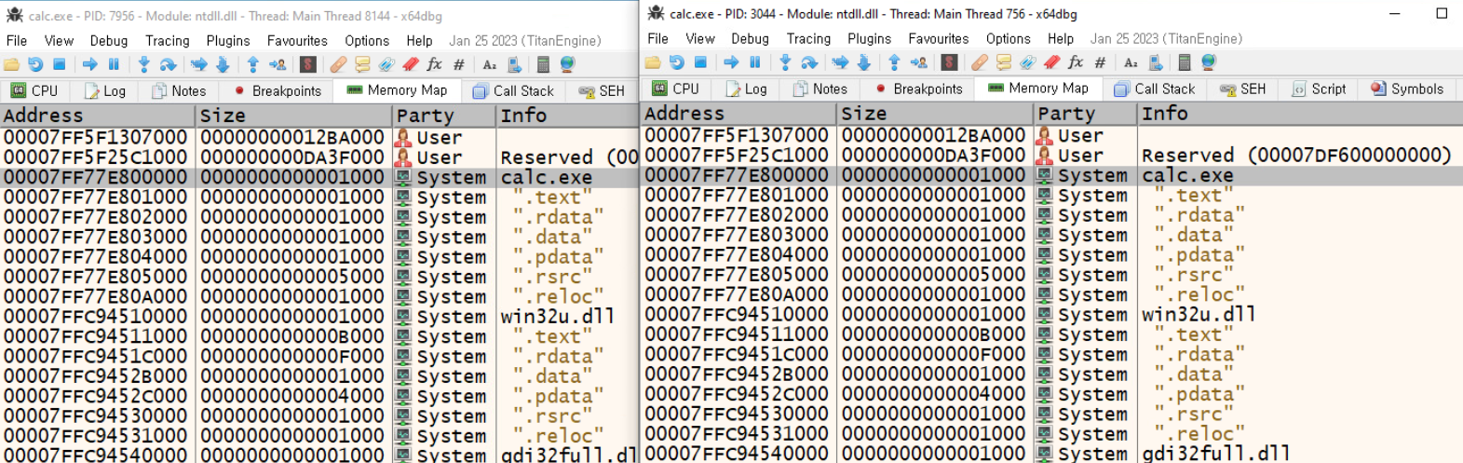Open Debug menu in left window
This screenshot has width=1463, height=463.
[x=109, y=40]
